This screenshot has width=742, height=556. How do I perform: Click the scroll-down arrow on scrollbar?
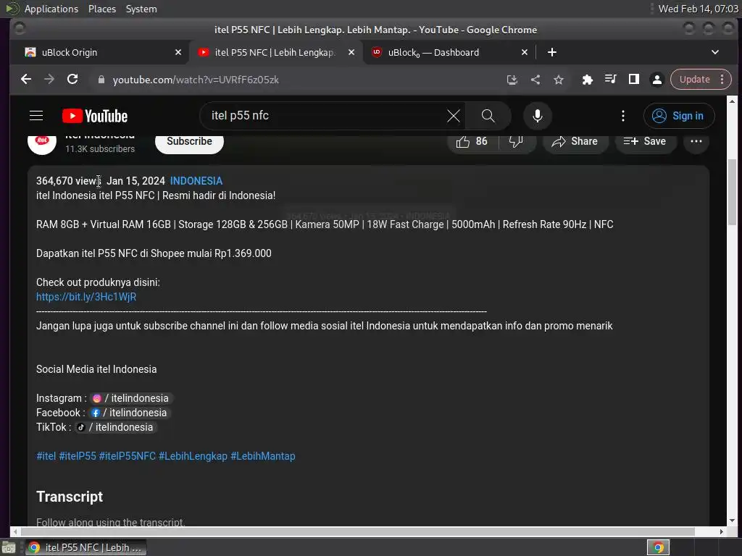(732, 520)
